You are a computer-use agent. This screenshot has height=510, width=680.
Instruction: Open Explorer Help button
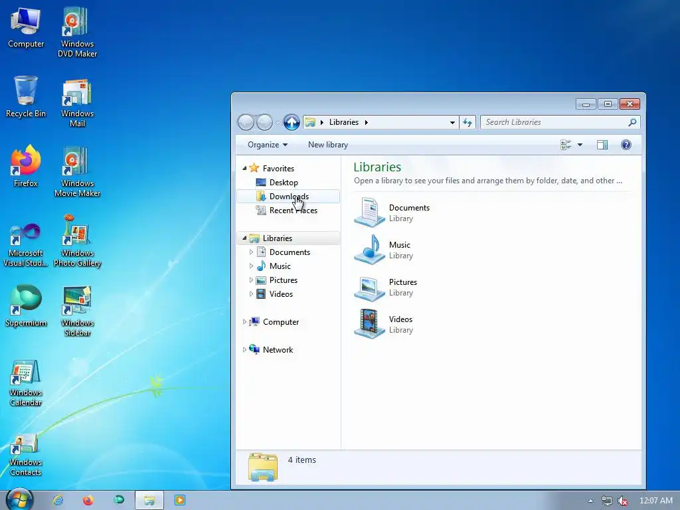pos(626,145)
